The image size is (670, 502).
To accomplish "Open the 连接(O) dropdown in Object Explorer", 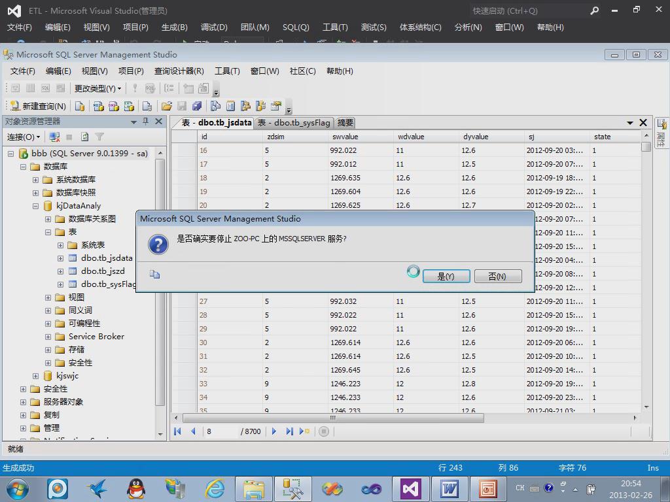I will pyautogui.click(x=23, y=137).
